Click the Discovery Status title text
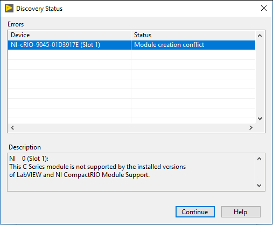 [x=39, y=9]
